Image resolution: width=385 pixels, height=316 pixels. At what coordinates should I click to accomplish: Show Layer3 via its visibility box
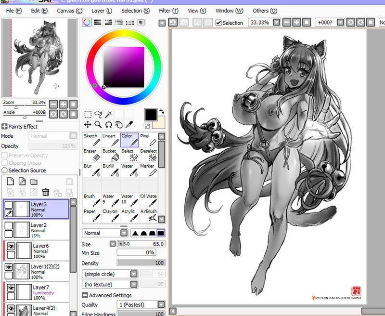click(9, 205)
